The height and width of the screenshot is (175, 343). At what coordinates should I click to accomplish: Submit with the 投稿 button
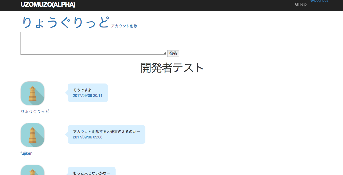[173, 53]
